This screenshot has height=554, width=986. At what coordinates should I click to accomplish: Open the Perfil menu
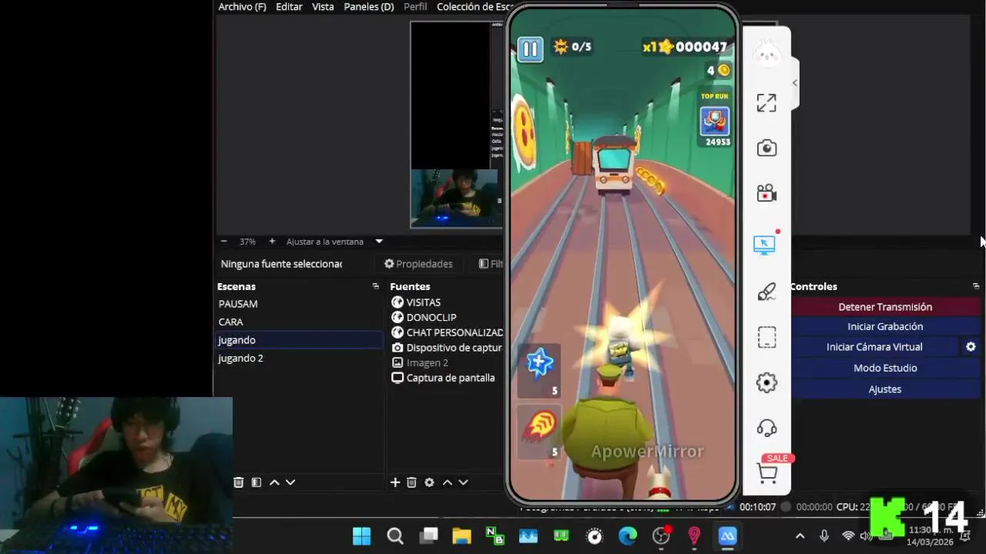pos(415,6)
